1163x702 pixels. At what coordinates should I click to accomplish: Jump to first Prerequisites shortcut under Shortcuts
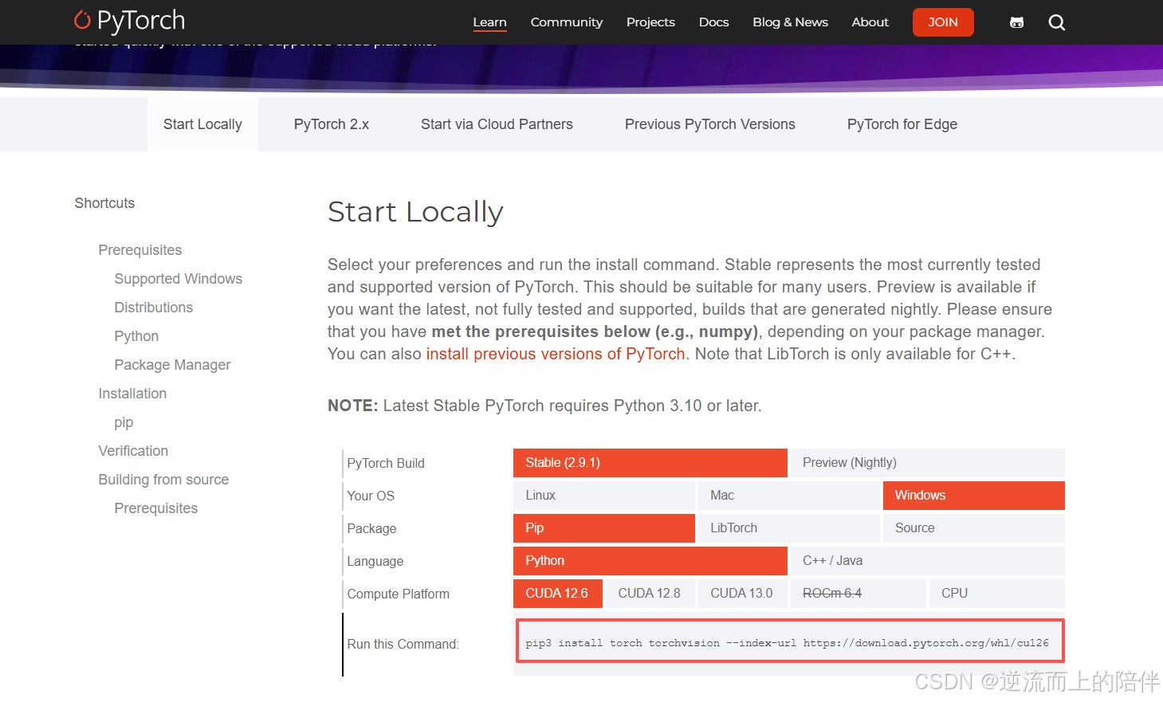coord(140,250)
